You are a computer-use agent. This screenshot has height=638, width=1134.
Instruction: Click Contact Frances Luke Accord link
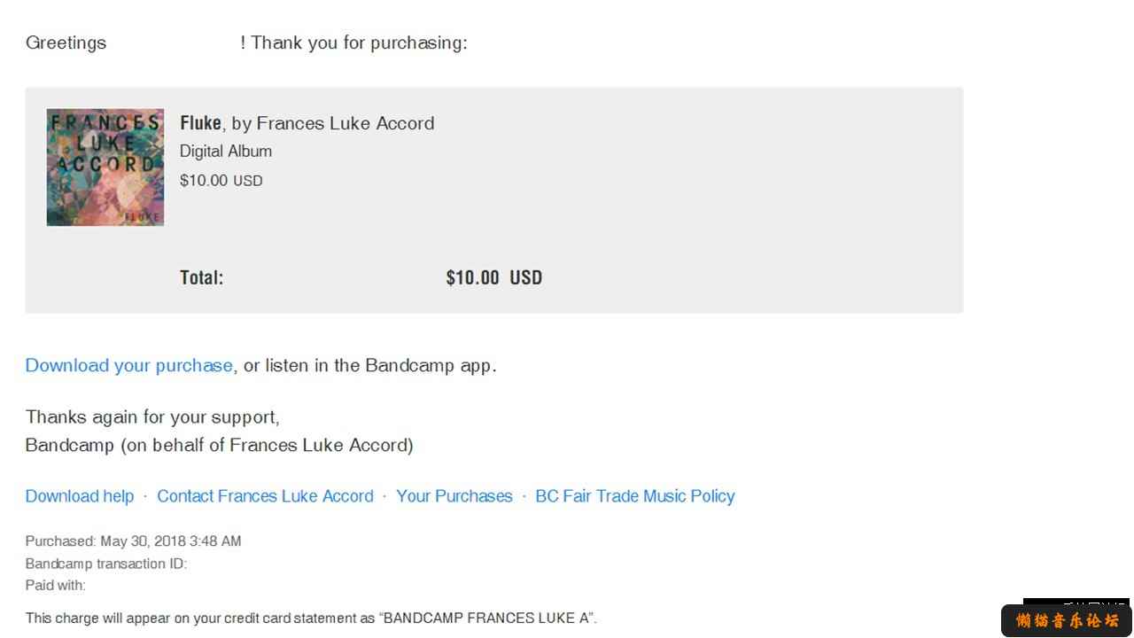(x=265, y=496)
